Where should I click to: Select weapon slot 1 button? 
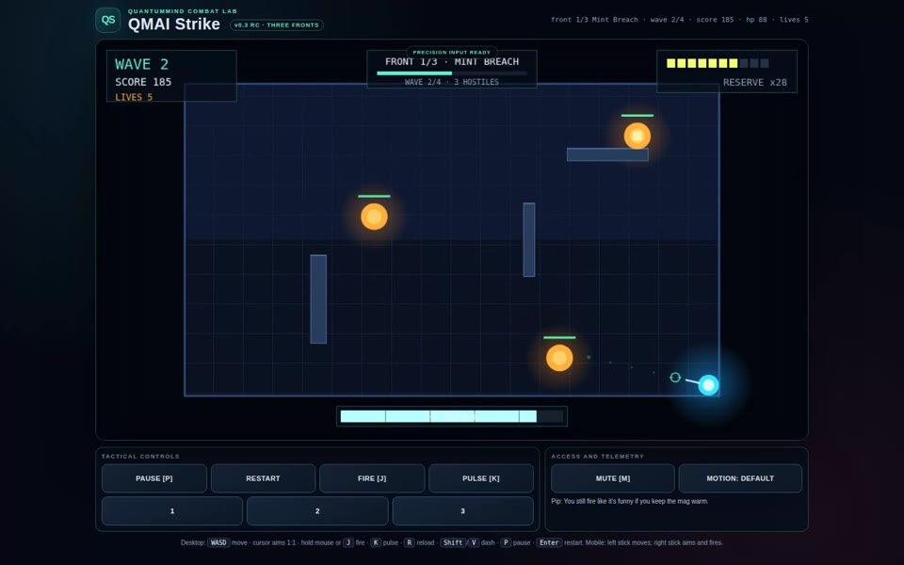(172, 510)
